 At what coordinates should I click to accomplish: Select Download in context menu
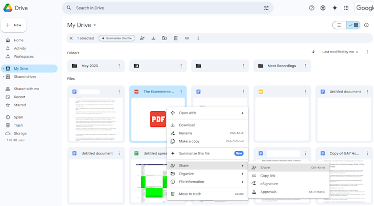coord(207,125)
